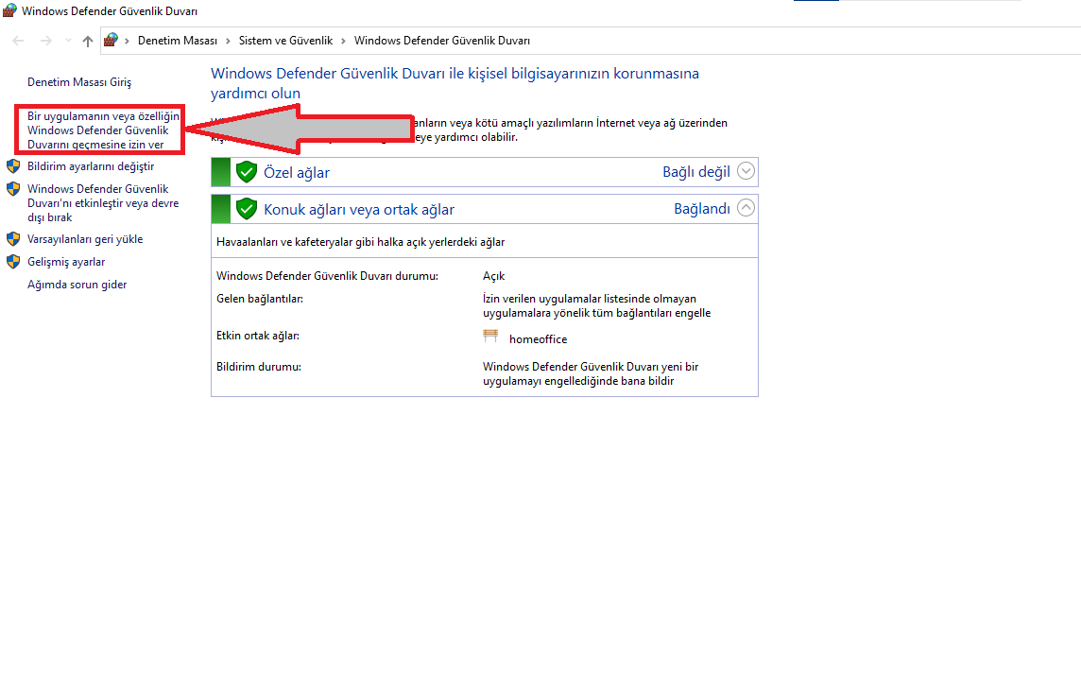Click shield icon beside etkinleştir veya devre dışı bırak

[x=13, y=188]
